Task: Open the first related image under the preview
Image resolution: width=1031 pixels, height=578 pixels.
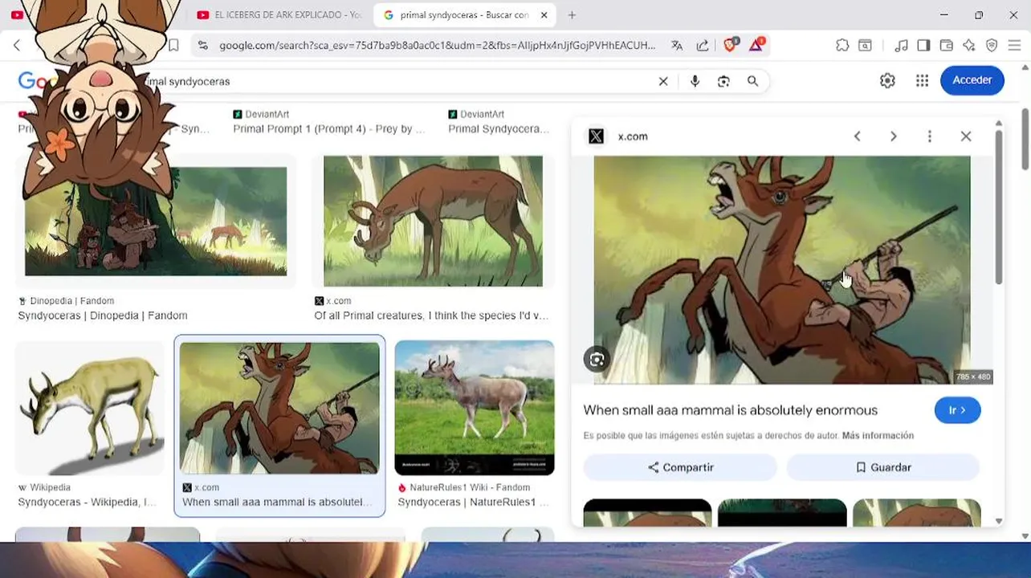Action: click(647, 513)
